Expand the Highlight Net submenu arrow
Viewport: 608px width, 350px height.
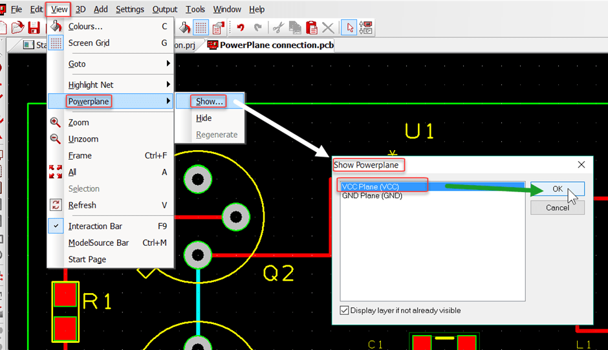[x=168, y=84]
